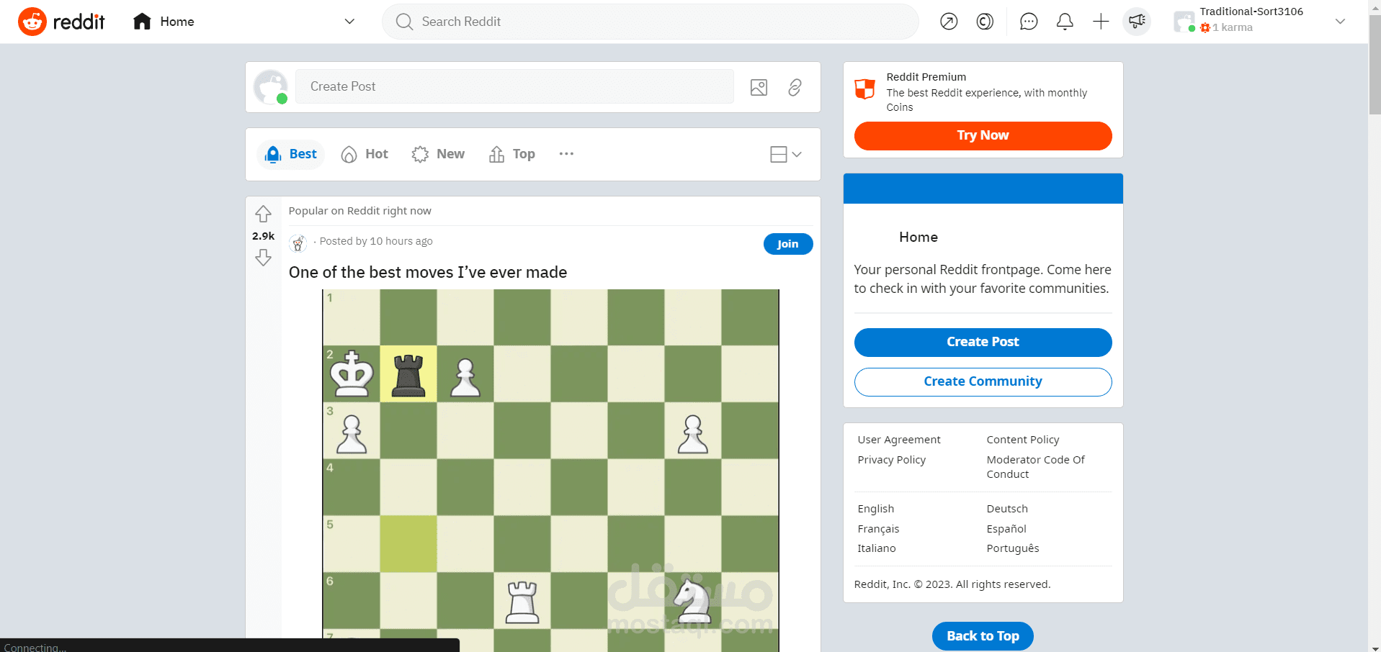1381x652 pixels.
Task: Click the link post icon
Action: click(795, 87)
